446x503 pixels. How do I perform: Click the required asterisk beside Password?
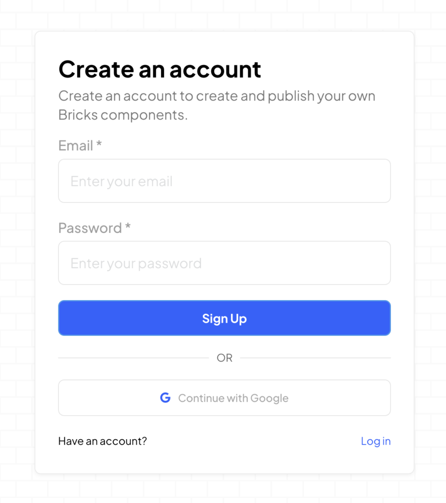pyautogui.click(x=128, y=226)
